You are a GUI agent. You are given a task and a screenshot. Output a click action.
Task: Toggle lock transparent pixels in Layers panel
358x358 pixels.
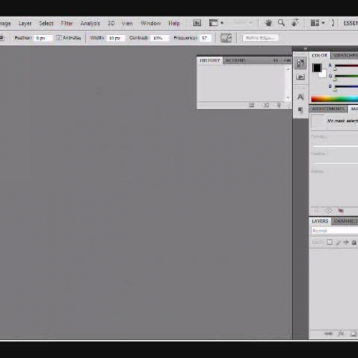pos(329,242)
